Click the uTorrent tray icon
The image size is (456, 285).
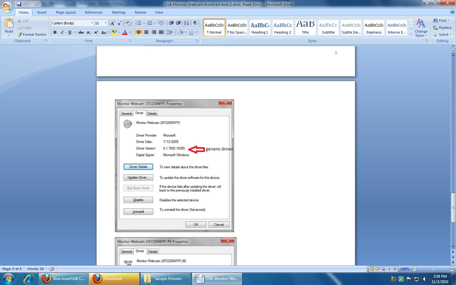401,279
